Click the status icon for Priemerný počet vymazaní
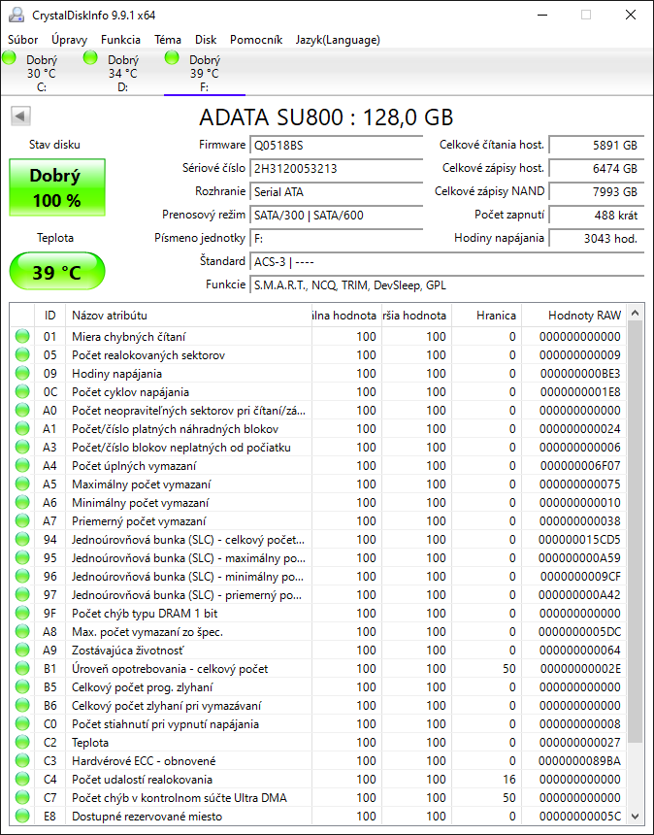 point(22,521)
